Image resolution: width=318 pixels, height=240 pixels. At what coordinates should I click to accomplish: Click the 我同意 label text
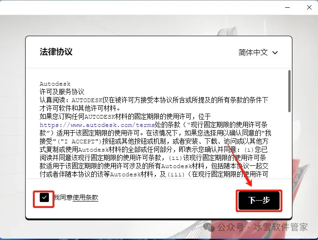[x=63, y=197]
